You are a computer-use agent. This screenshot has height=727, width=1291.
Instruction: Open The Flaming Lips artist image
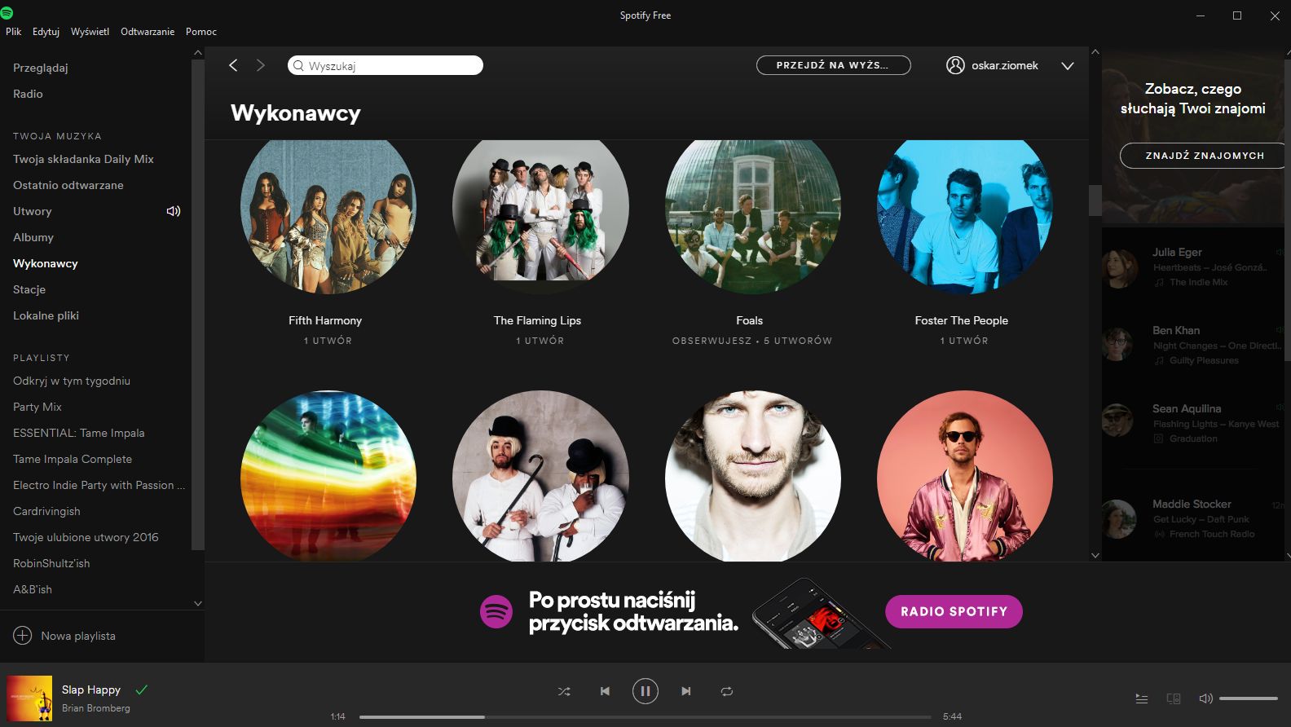(540, 216)
